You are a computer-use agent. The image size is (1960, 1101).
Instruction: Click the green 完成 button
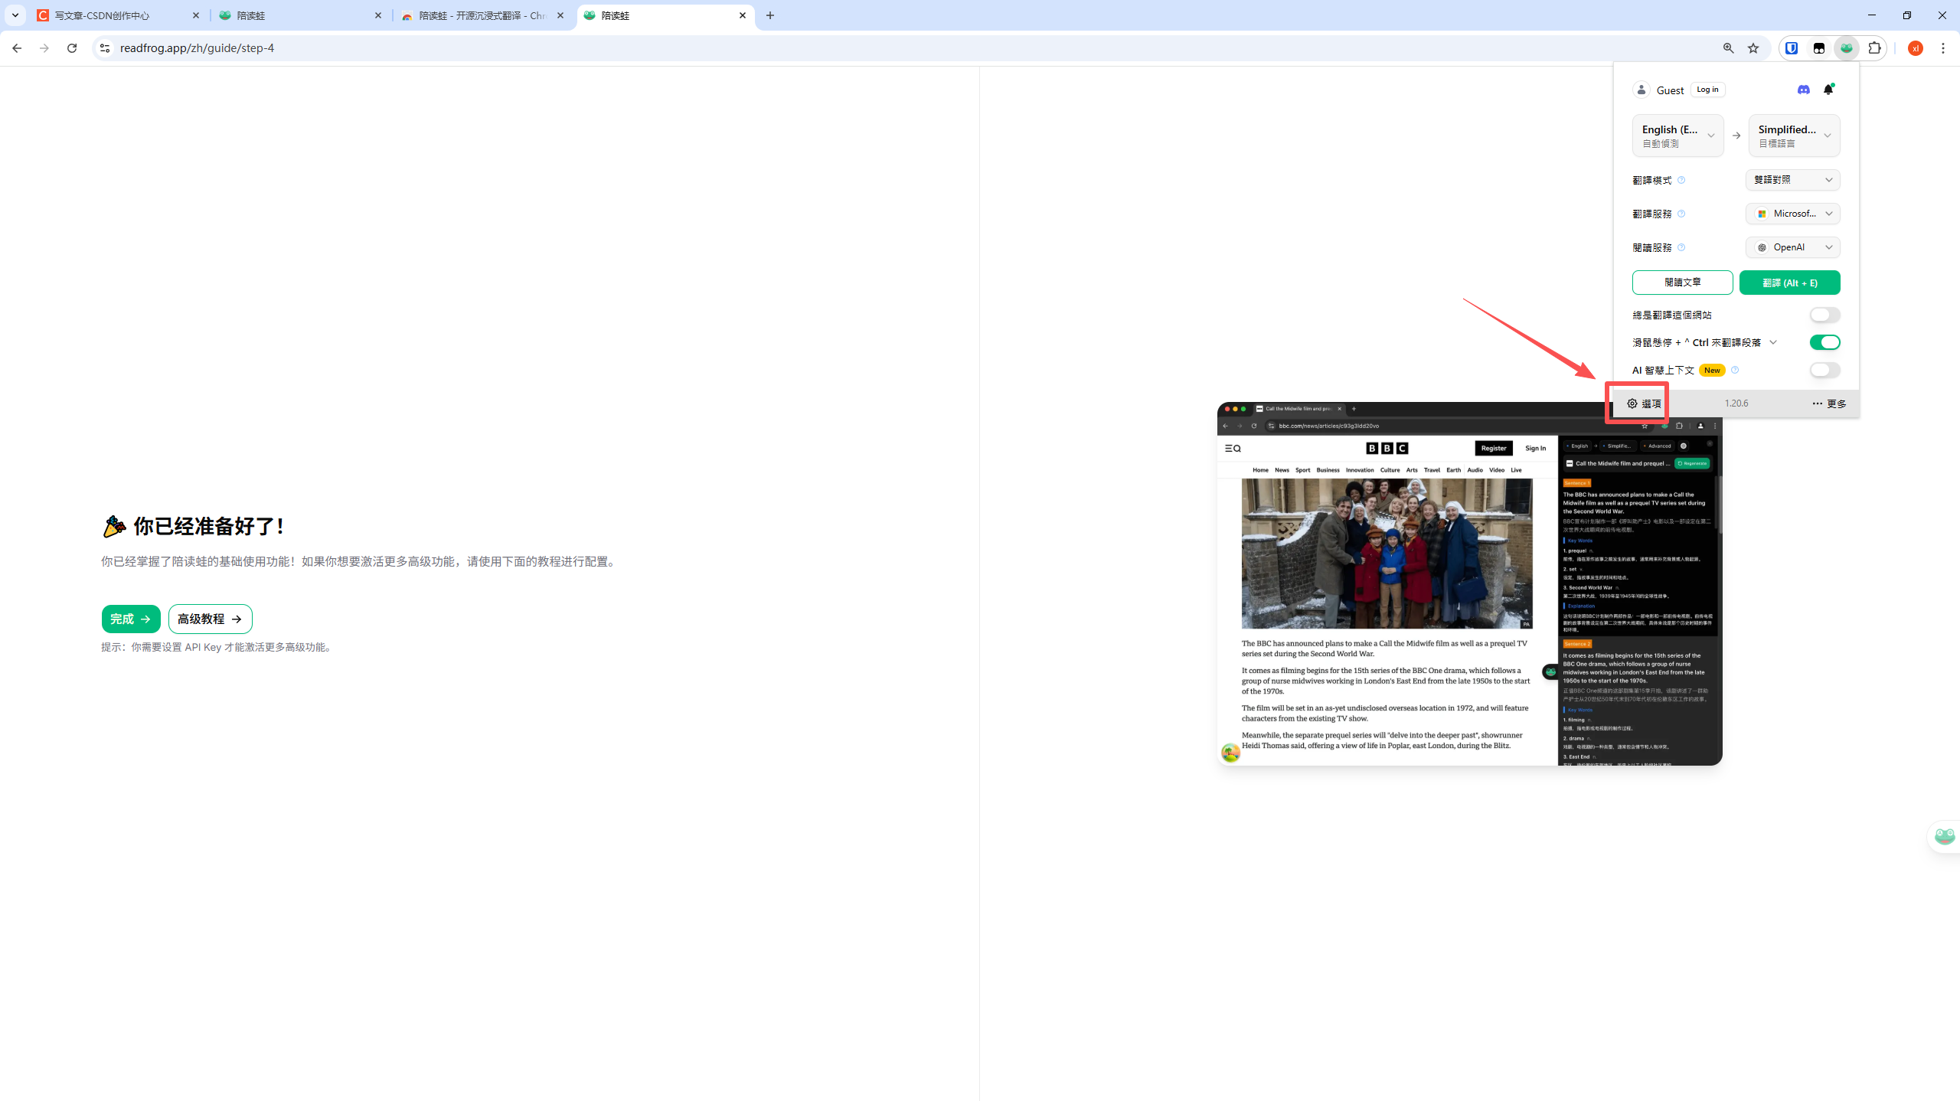coord(130,619)
